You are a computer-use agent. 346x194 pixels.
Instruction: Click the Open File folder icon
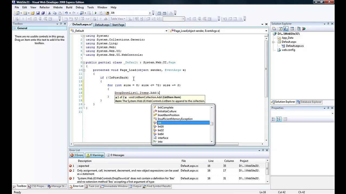point(33,13)
